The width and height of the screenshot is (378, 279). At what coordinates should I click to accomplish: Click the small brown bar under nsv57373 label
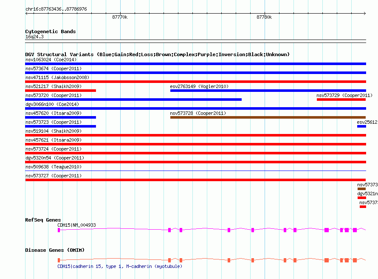(x=361, y=189)
